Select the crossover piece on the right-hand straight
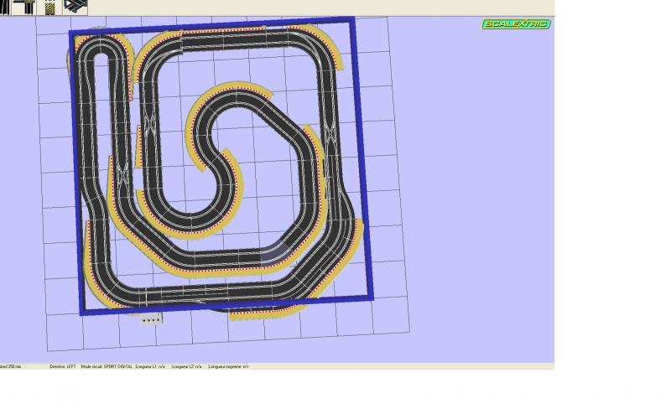Image resolution: width=671 pixels, height=419 pixels. (x=330, y=131)
